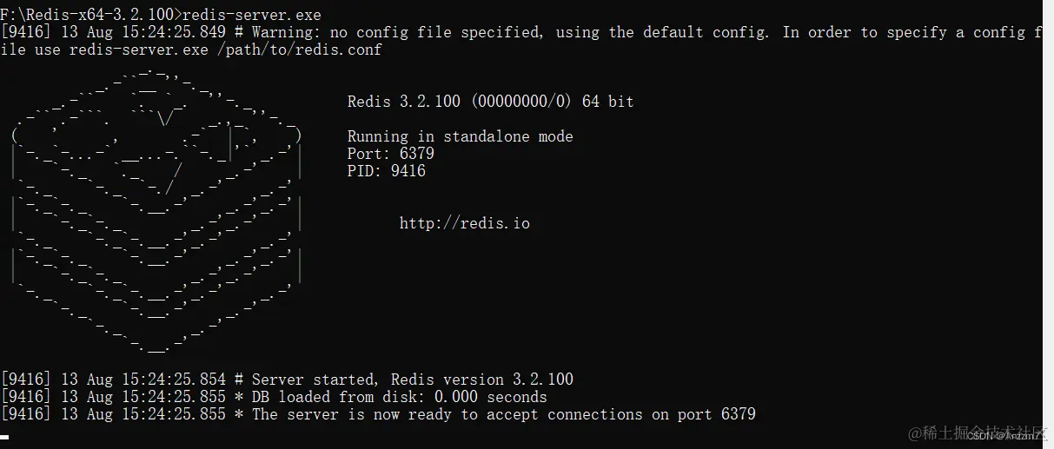This screenshot has height=449, width=1054.
Task: Click the "PID: 9416" line
Action: click(386, 171)
